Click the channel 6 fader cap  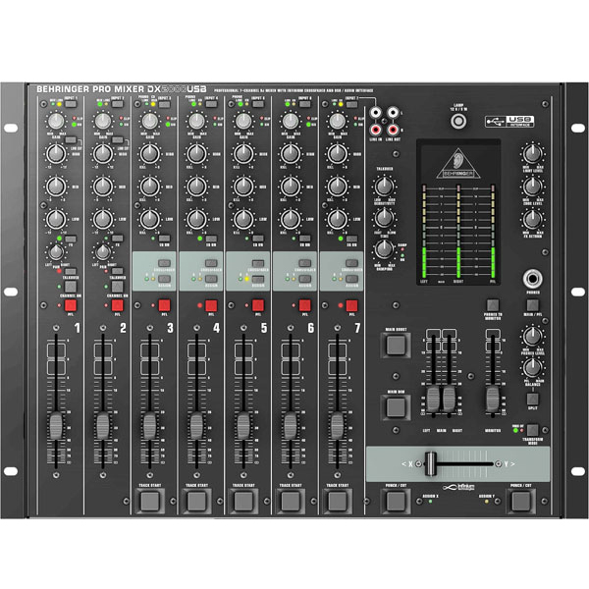[x=290, y=426]
